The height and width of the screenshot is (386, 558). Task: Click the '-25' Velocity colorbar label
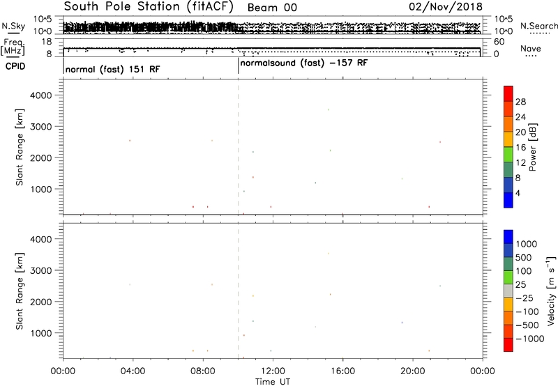click(525, 298)
